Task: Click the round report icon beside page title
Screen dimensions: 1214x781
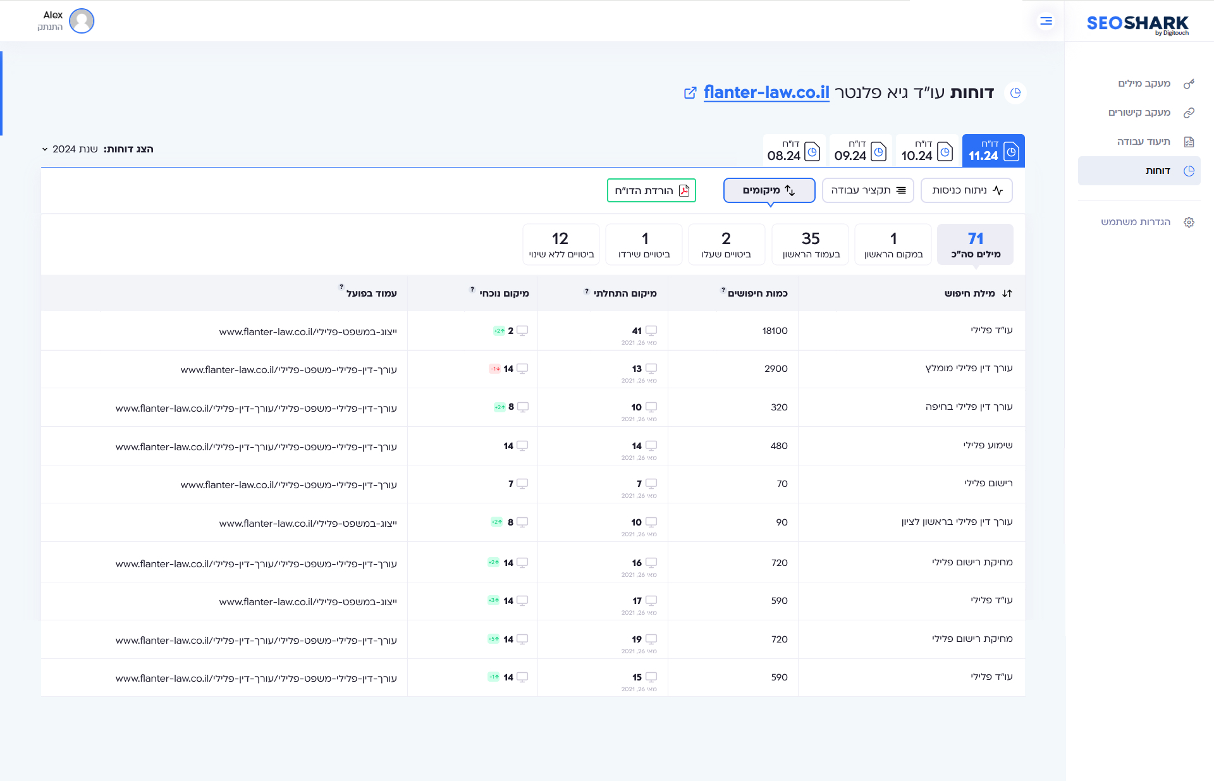Action: 1015,93
